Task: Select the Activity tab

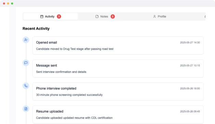Action: click(51, 16)
